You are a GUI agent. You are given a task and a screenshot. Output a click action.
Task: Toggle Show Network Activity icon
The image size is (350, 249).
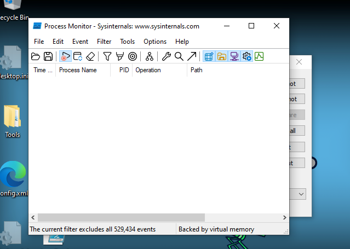click(234, 56)
